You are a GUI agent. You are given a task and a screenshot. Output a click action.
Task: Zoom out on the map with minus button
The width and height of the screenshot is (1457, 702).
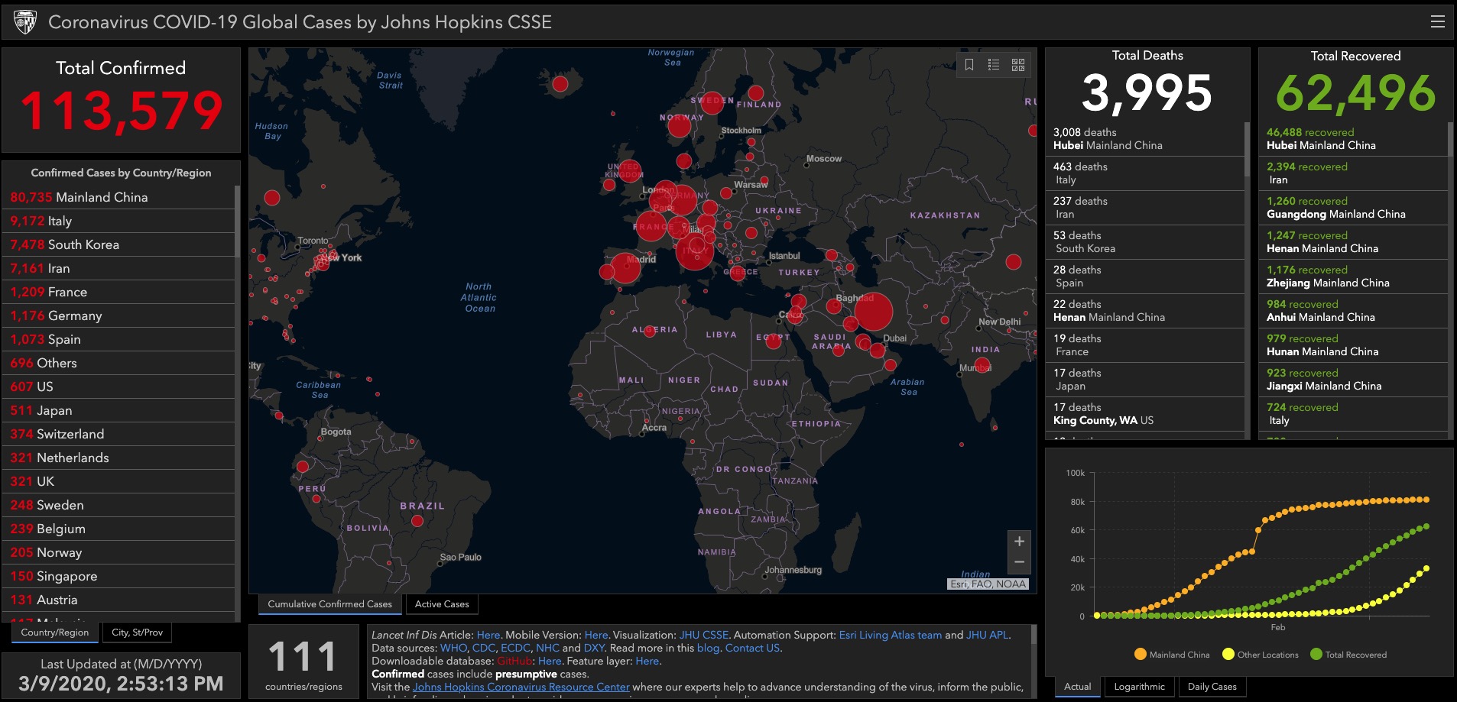(1019, 562)
